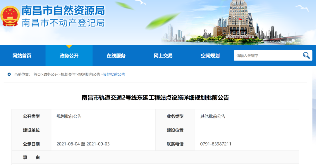Go to 网上交易 section
Image resolution: width=316 pixels, height=165 pixels.
pos(163,55)
